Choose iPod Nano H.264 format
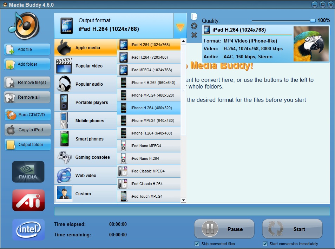Viewport: 335px width, 249px height. pos(149,158)
